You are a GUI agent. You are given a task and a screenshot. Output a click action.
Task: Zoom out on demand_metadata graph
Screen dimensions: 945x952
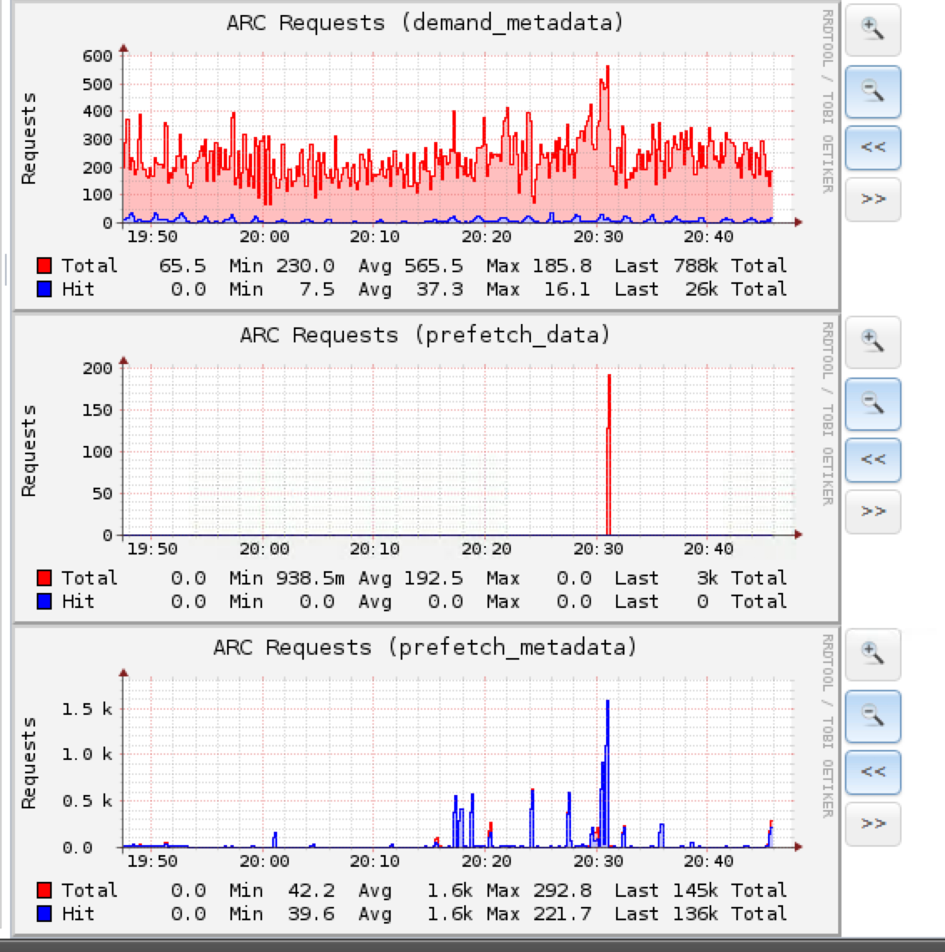(872, 92)
